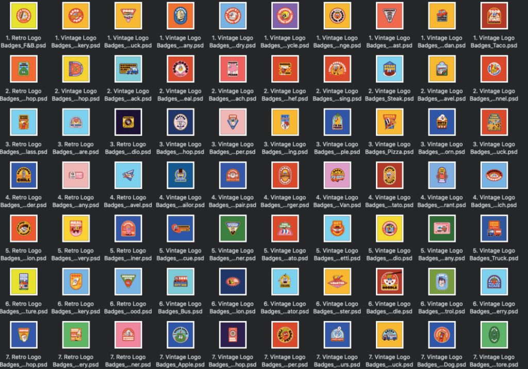Click the '4. Vintage Logo Badges_...ailor.psd' filename label
Screen dimensions: 528x369
pos(180,202)
